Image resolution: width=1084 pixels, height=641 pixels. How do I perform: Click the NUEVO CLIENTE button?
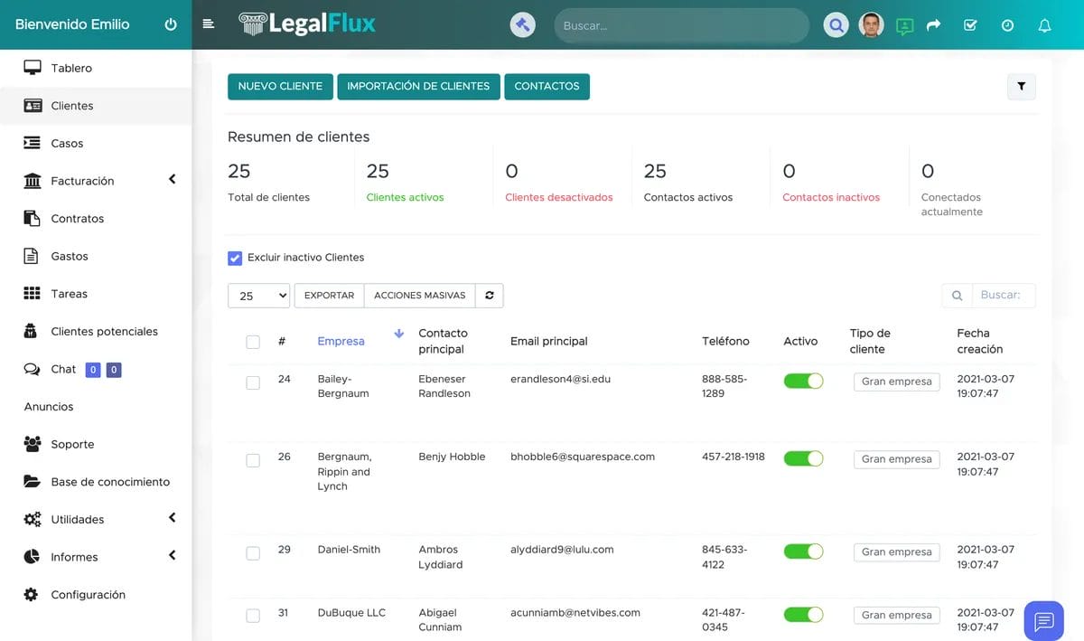pos(280,87)
